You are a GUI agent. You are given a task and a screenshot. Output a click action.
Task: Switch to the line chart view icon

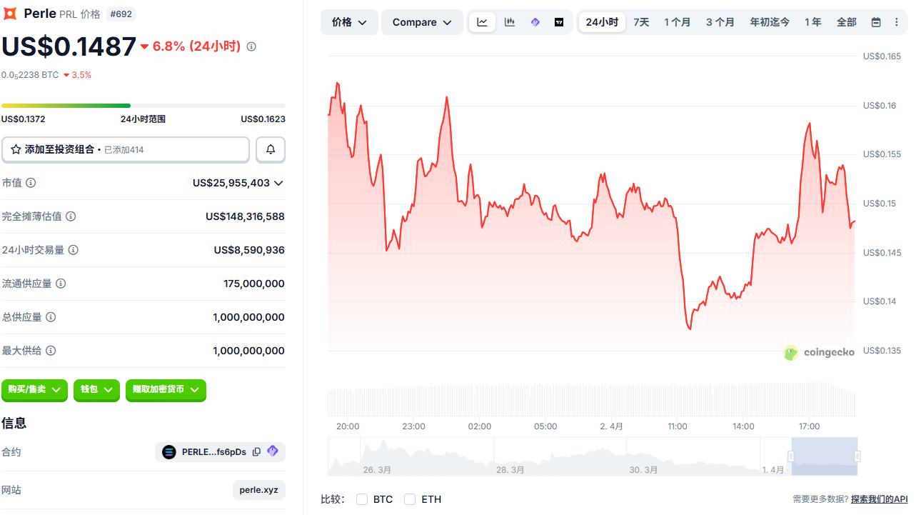[x=483, y=22]
